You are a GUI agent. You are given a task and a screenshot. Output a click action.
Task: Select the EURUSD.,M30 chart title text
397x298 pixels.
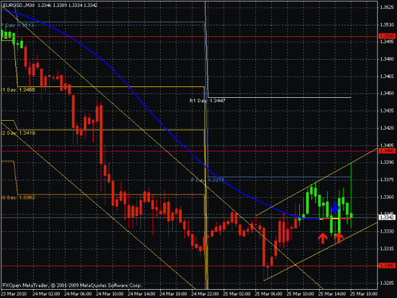(x=18, y=5)
